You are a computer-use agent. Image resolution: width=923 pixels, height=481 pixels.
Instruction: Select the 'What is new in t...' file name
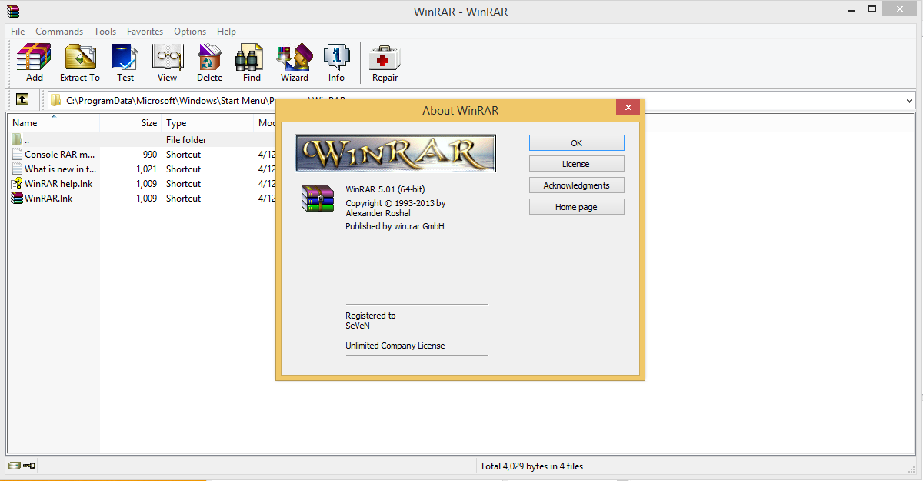click(60, 169)
